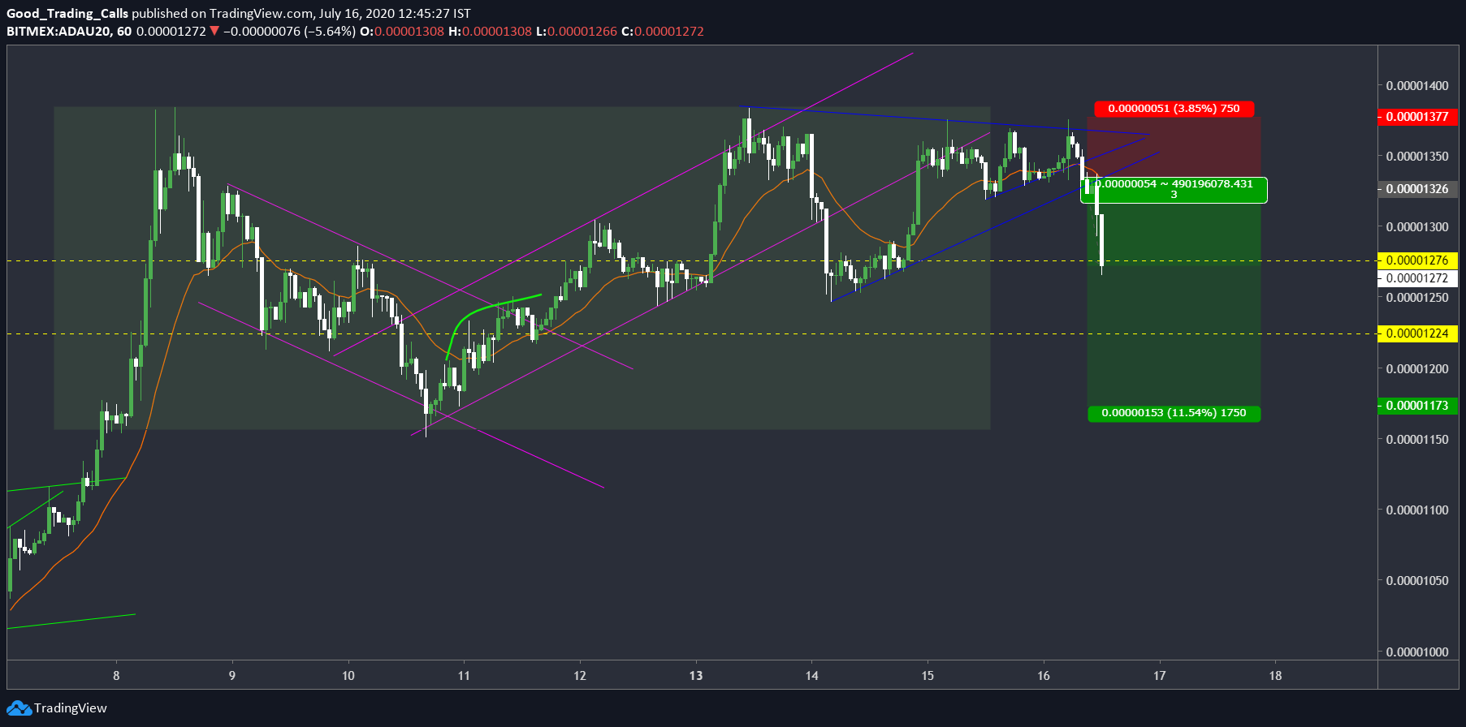Click date 11 on the time axis

pyautogui.click(x=464, y=676)
